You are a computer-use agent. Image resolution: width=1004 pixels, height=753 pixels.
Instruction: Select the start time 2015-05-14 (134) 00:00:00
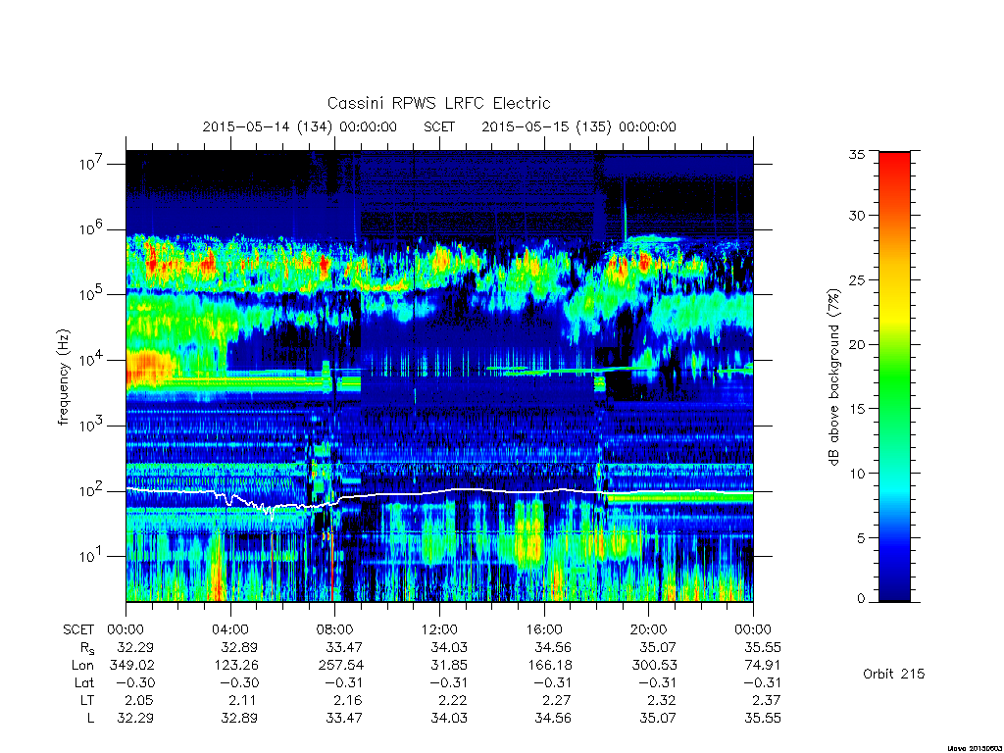(300, 126)
